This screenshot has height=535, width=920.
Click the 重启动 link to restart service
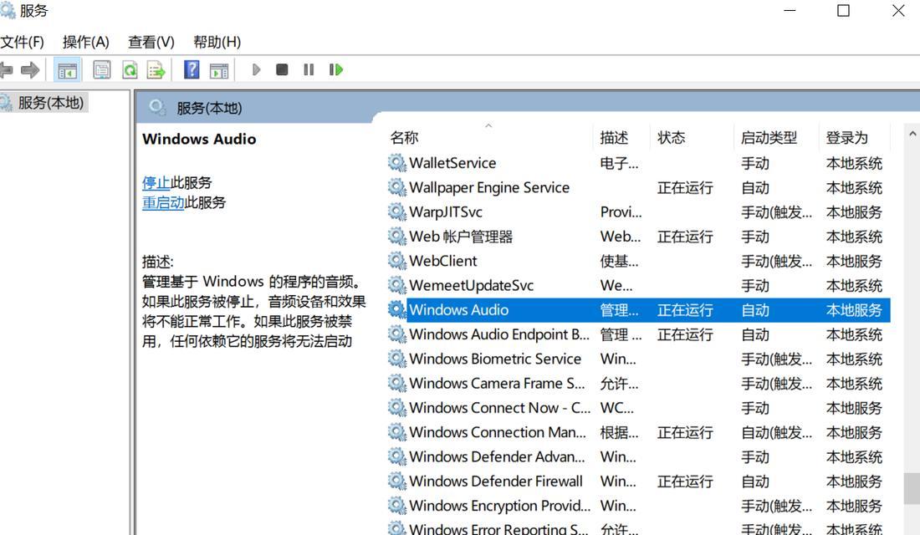tap(163, 202)
